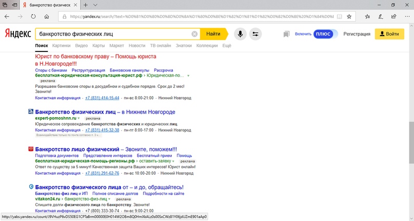Open Банкротство лицо физический result title

pyautogui.click(x=106, y=149)
